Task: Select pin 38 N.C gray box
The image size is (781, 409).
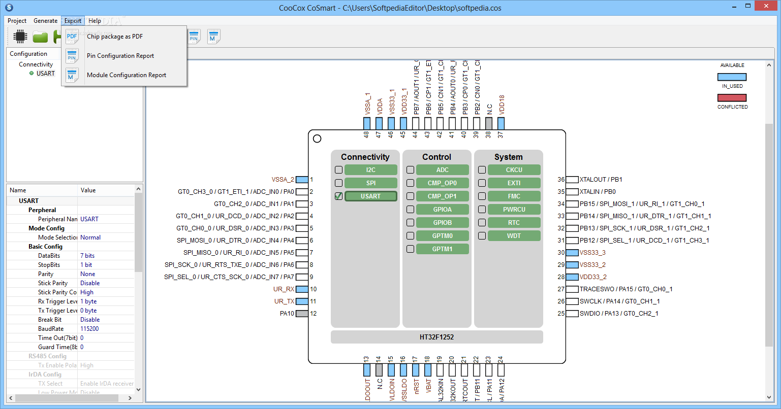Action: pyautogui.click(x=489, y=124)
